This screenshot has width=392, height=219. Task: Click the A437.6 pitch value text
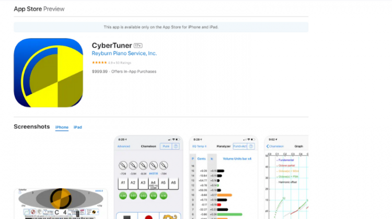point(153,174)
